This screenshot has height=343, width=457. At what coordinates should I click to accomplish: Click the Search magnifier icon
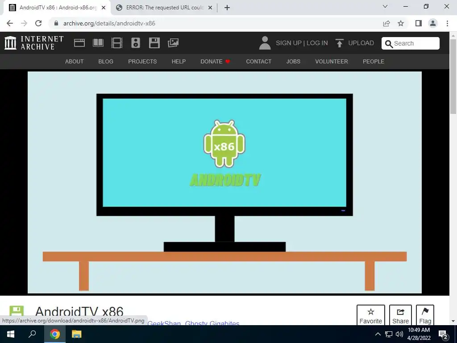pyautogui.click(x=389, y=44)
